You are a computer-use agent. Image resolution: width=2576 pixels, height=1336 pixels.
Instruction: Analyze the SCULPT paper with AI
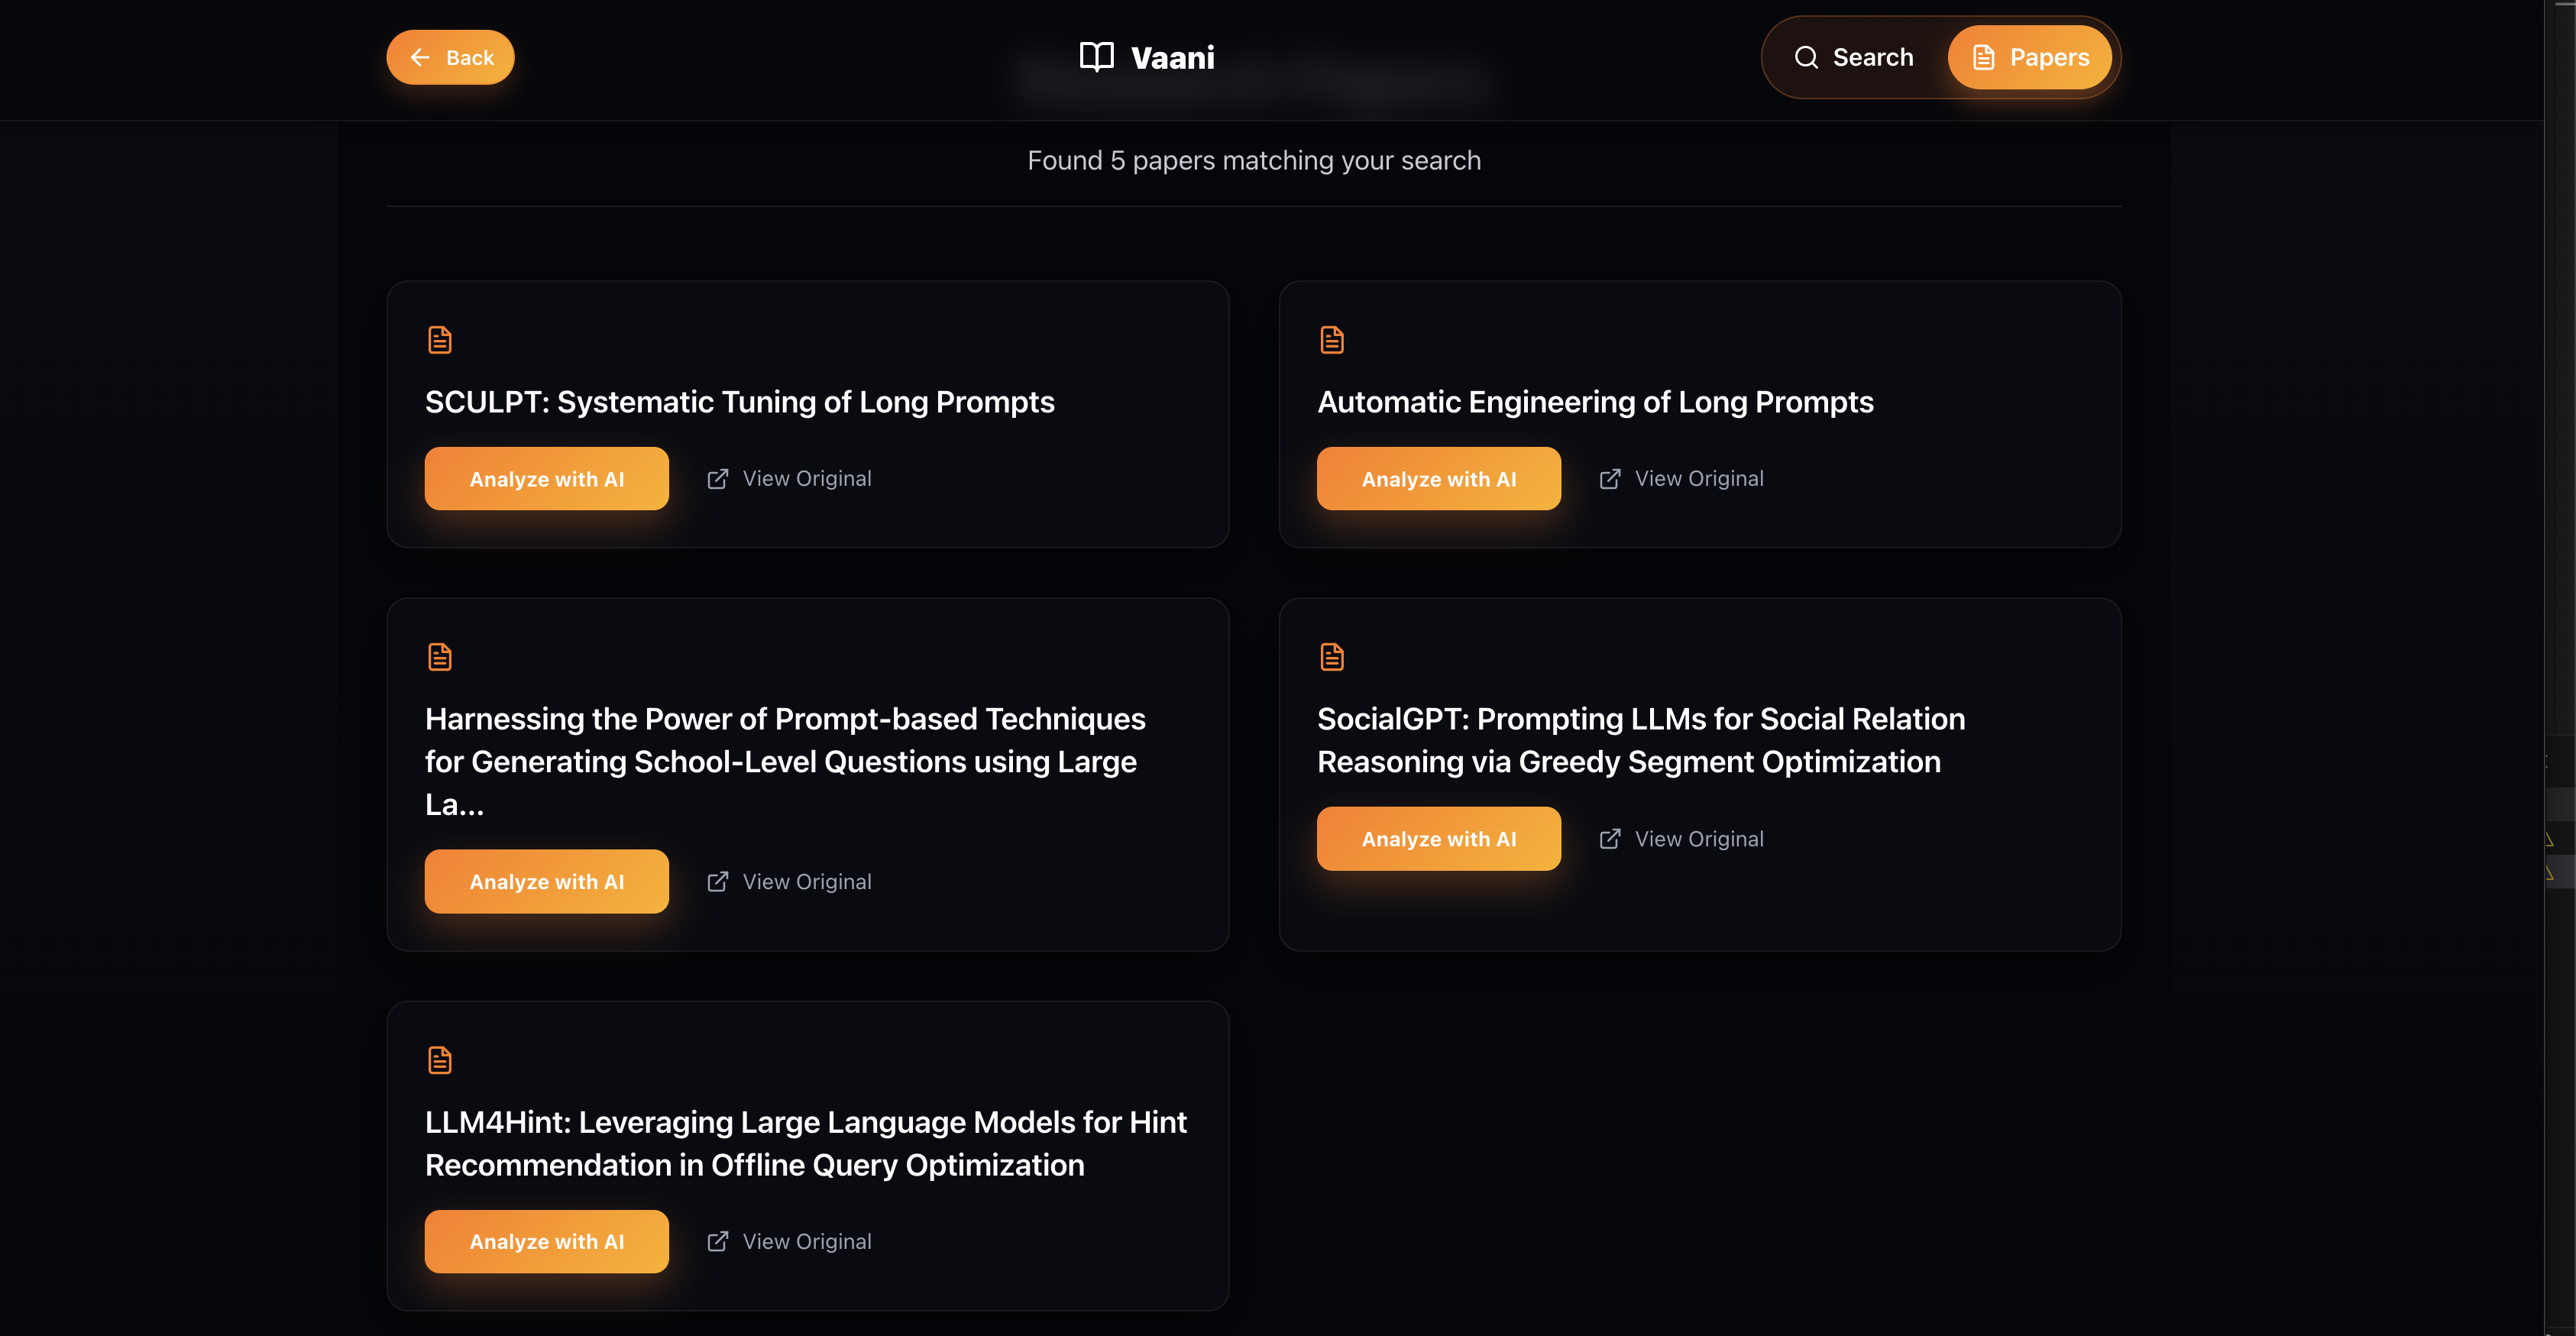coord(546,479)
